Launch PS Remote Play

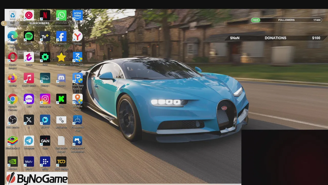pos(77,120)
